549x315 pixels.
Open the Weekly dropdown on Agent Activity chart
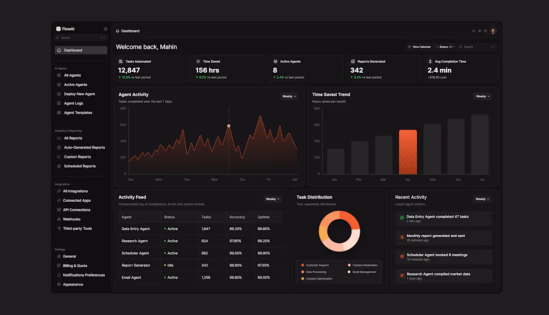click(x=289, y=96)
